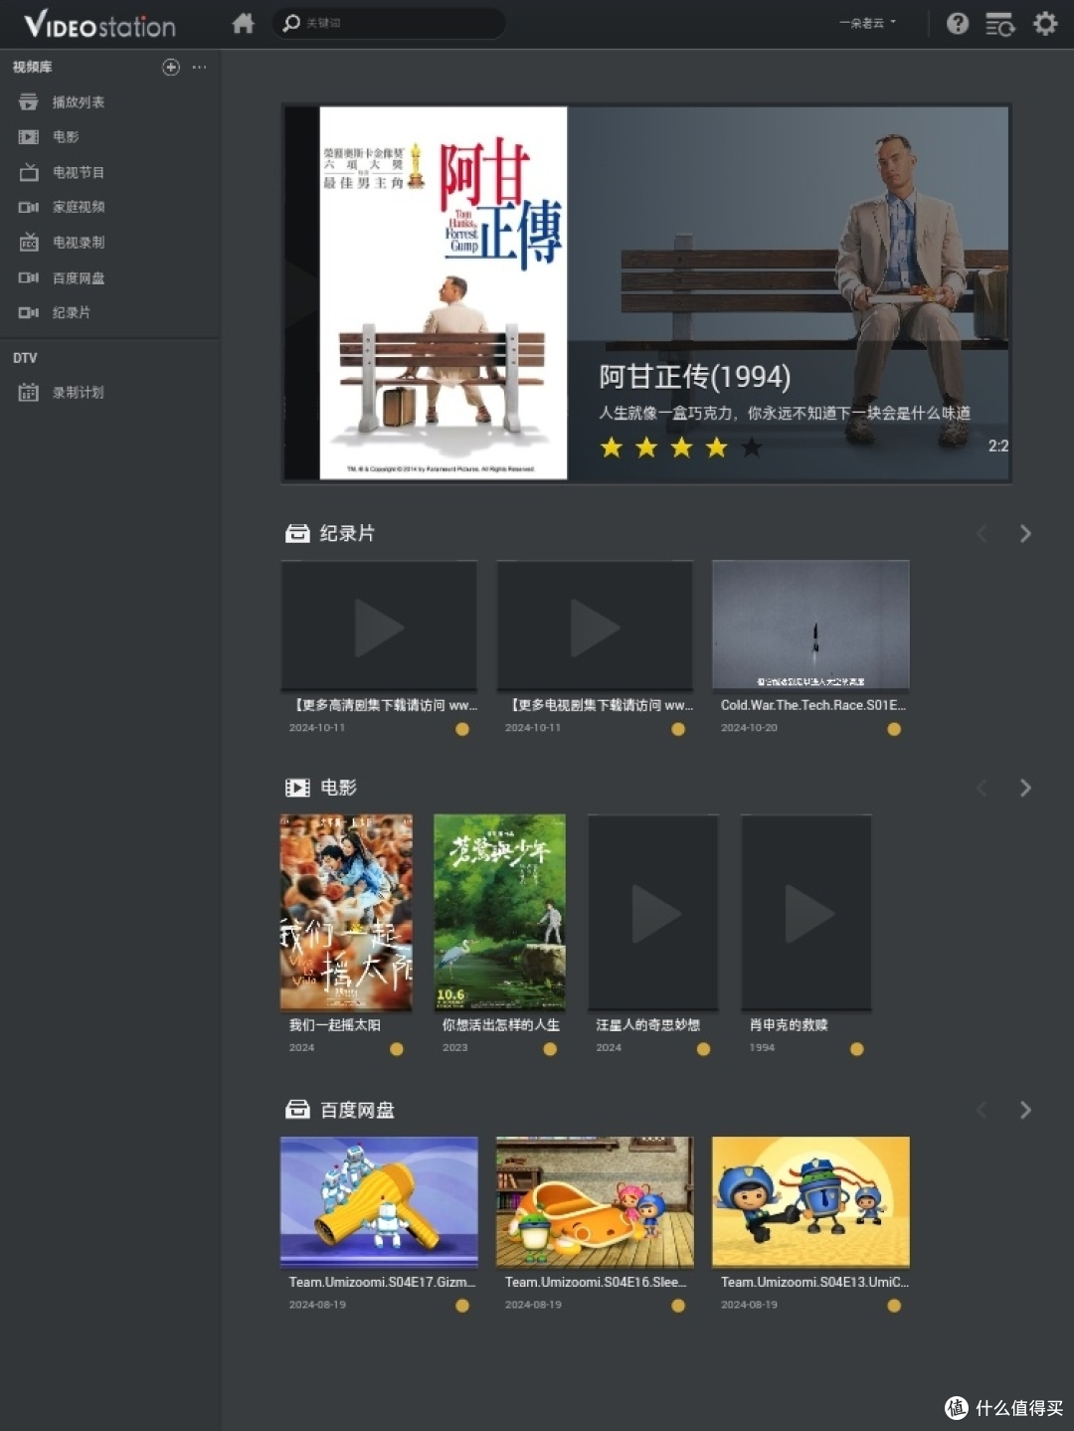Click the 电影 section heading
Viewport: 1074px width, 1431px height.
[338, 787]
